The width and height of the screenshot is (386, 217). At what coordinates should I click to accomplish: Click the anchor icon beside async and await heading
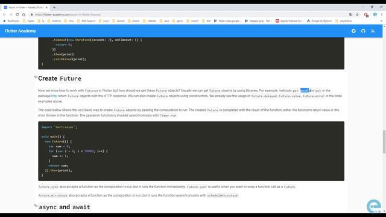36,206
